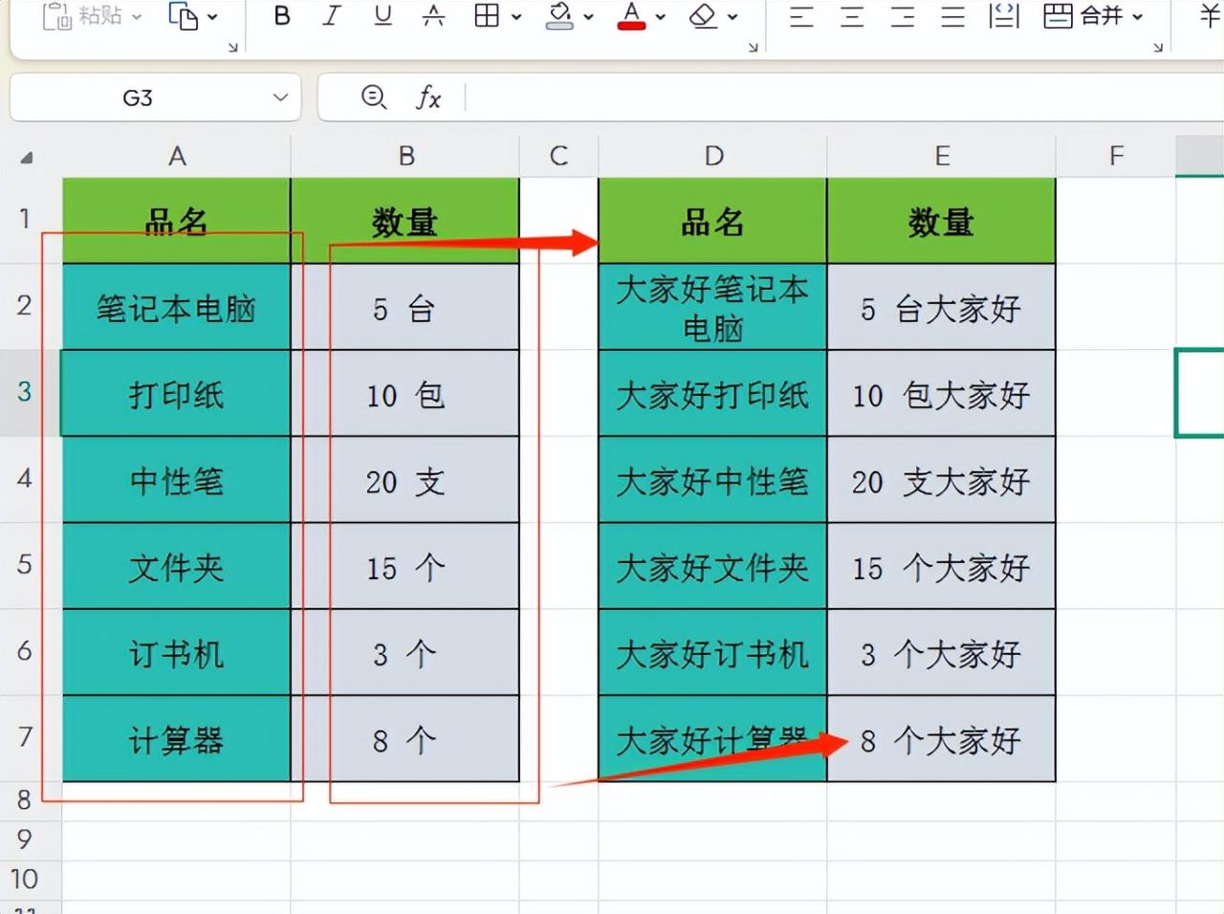Expand the Paste (粘贴) options arrow

(x=137, y=16)
